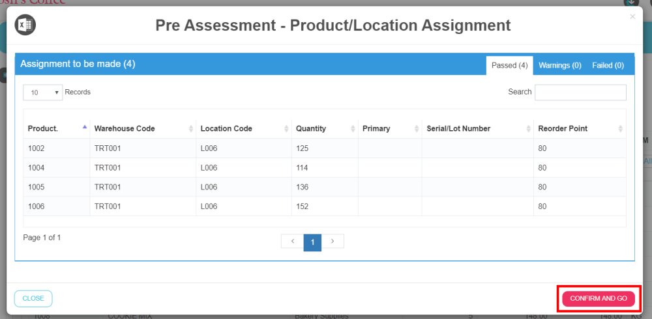Sort by Serial/Lot Number column

pos(477,128)
